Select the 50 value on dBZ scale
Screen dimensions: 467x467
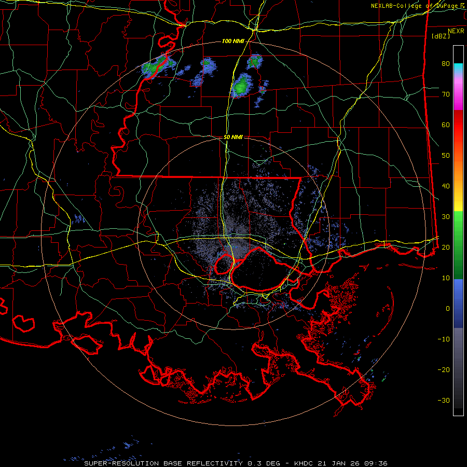446,156
